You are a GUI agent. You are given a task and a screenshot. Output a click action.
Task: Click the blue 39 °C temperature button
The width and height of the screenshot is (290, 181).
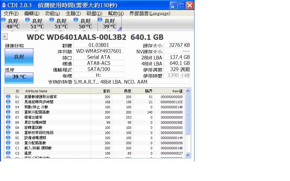(x=19, y=78)
